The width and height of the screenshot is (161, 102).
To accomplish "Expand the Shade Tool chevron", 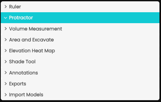I will point(6,62).
